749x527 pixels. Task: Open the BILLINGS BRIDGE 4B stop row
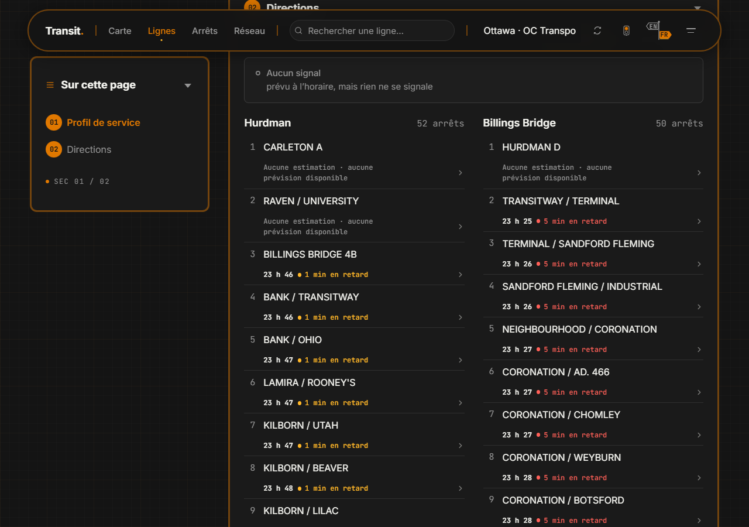point(355,263)
